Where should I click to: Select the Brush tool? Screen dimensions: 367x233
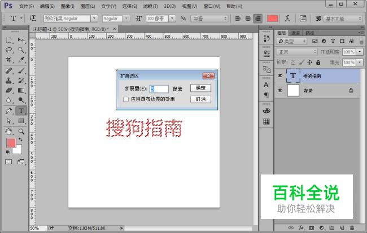tap(21, 70)
